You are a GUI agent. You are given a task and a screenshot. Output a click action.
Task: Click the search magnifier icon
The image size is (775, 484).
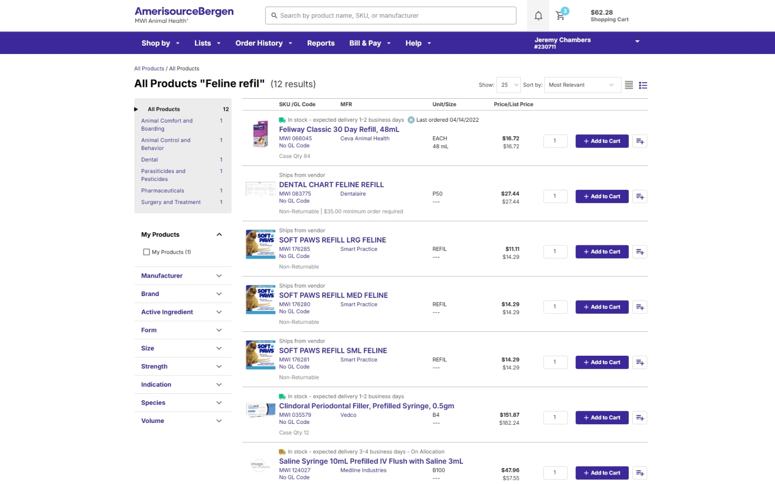[x=274, y=16]
